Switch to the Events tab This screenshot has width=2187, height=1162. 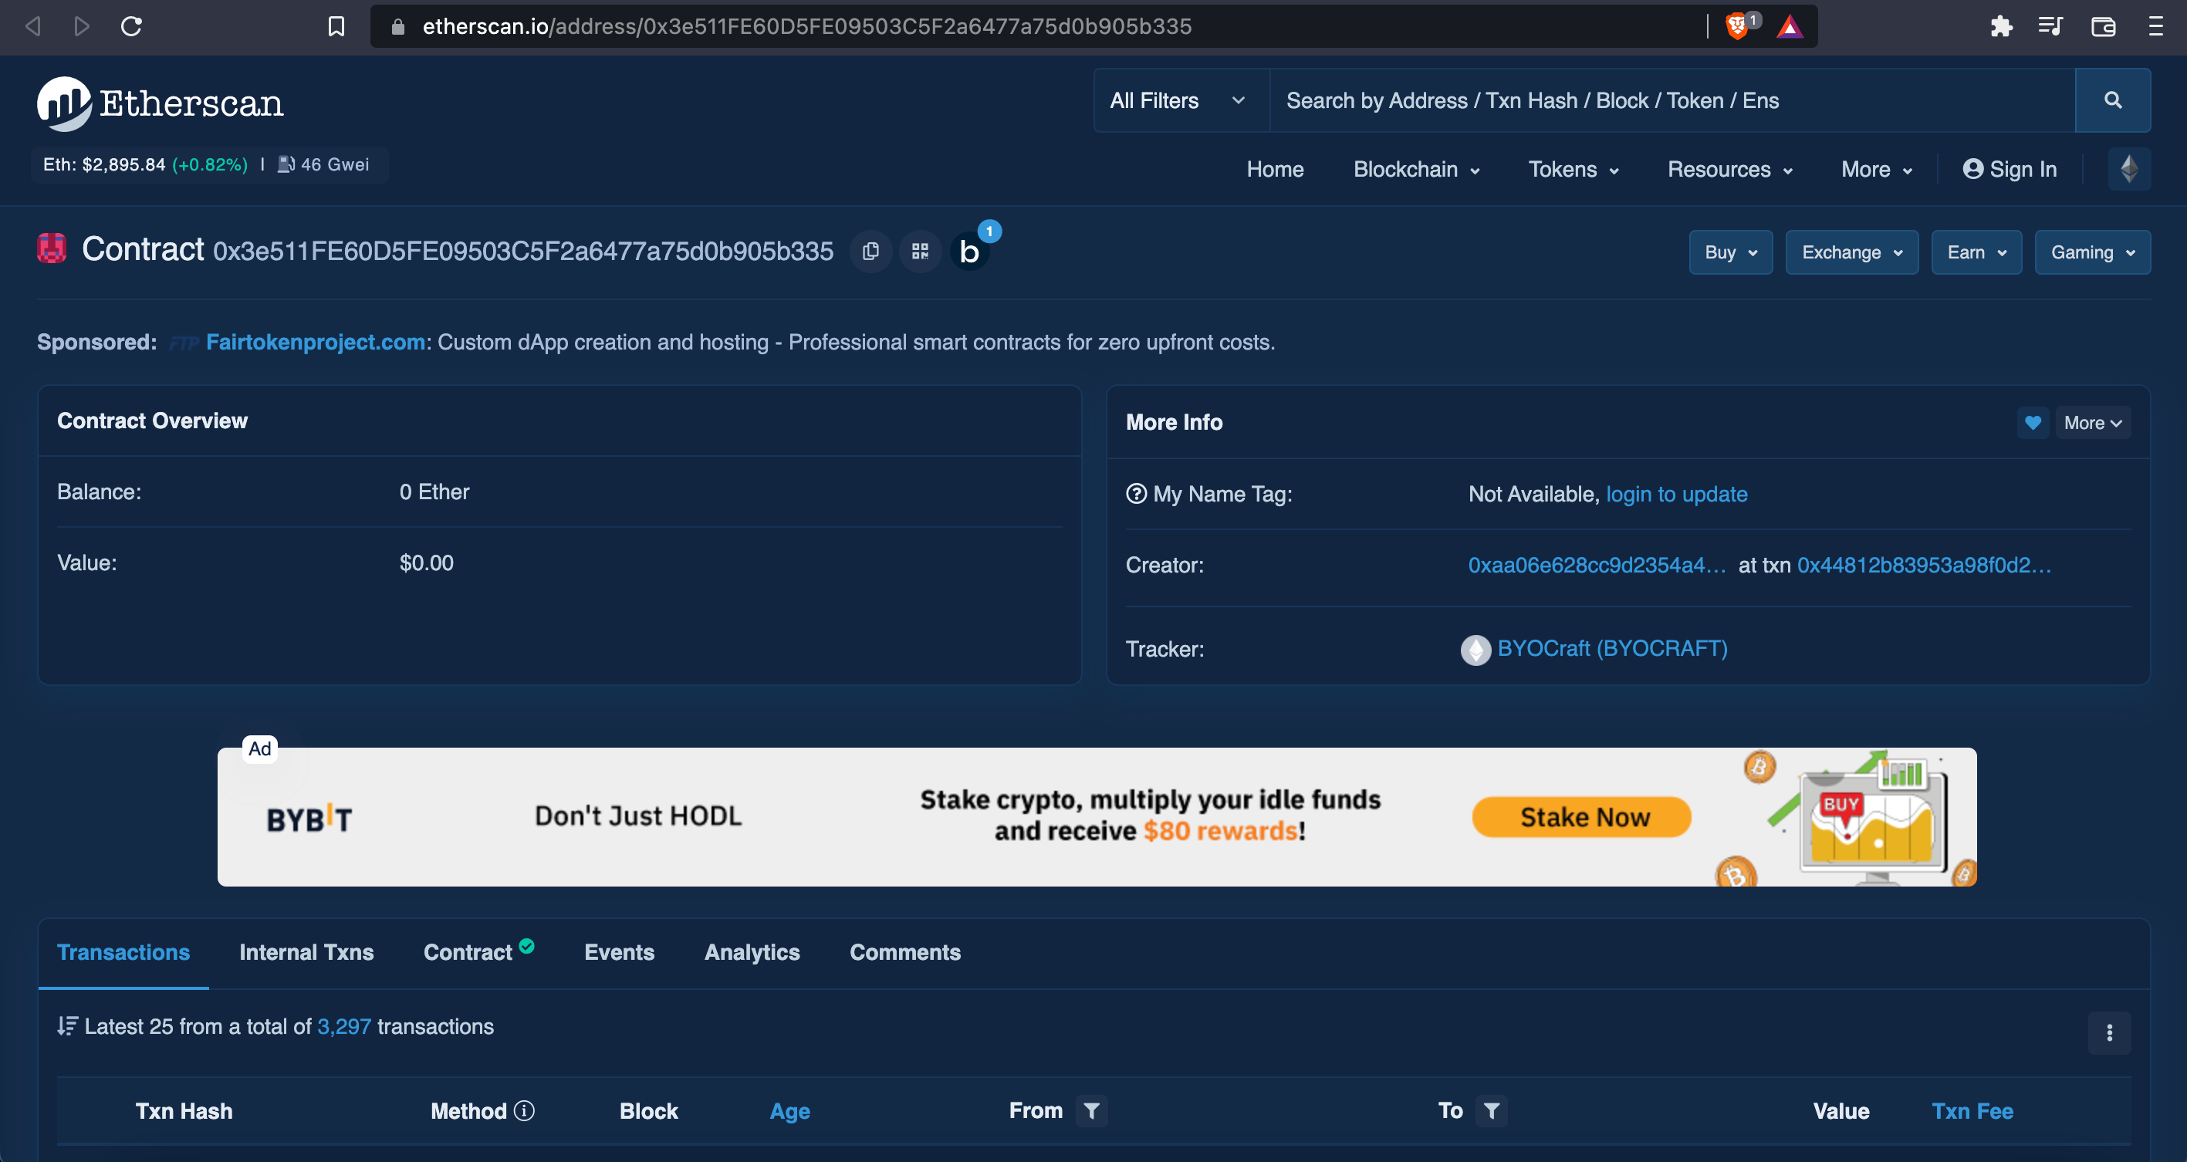[619, 951]
